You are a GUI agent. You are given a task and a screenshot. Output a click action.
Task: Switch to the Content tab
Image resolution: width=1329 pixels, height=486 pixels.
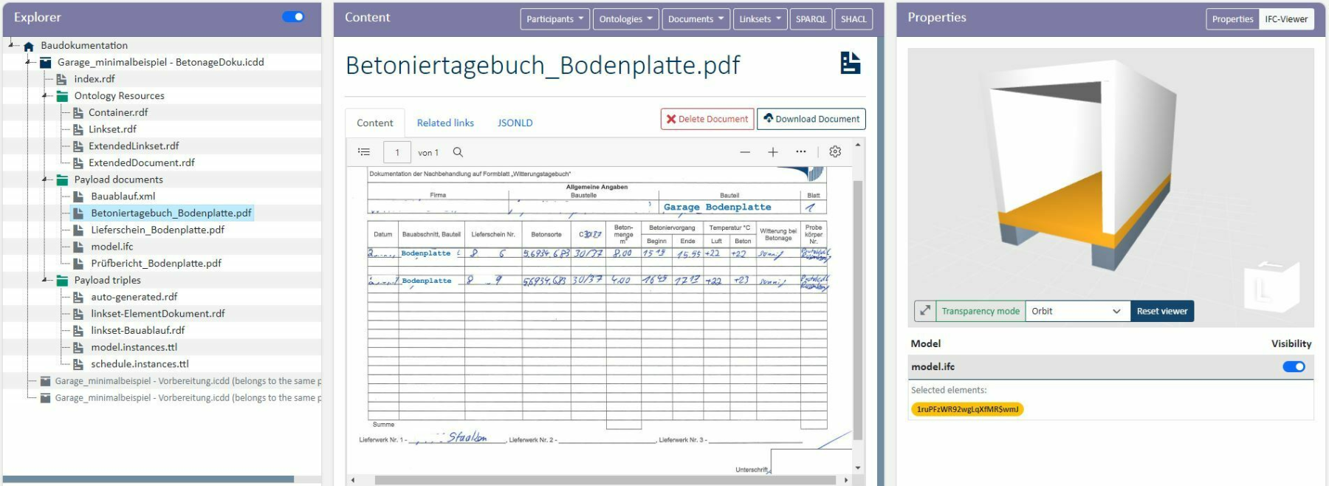pos(375,123)
